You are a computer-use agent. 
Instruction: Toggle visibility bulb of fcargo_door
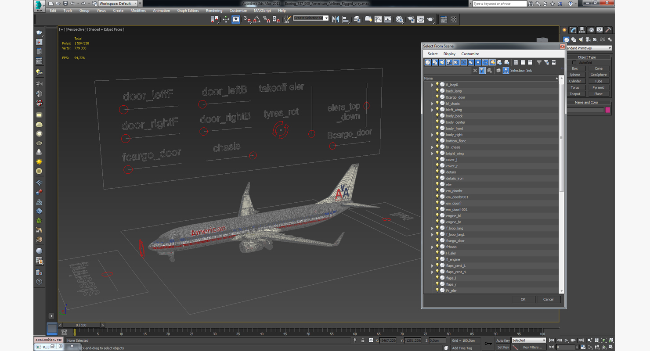click(437, 240)
